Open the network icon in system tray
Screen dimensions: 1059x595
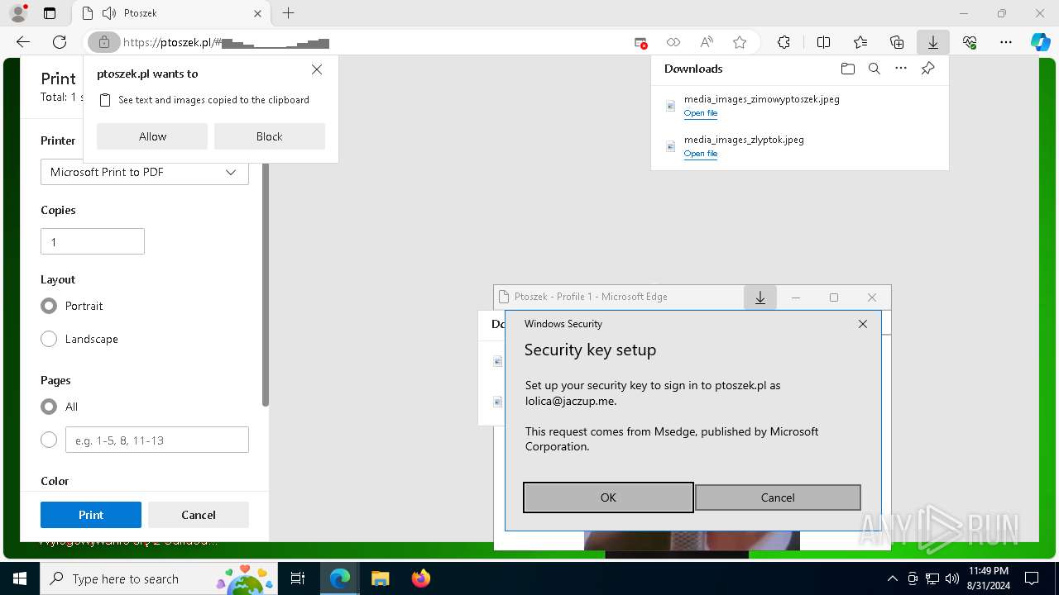(x=932, y=578)
